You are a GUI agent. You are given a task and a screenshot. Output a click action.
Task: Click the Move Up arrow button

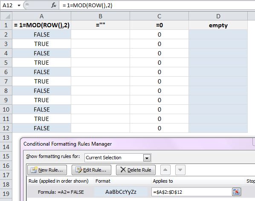pyautogui.click(x=165, y=170)
